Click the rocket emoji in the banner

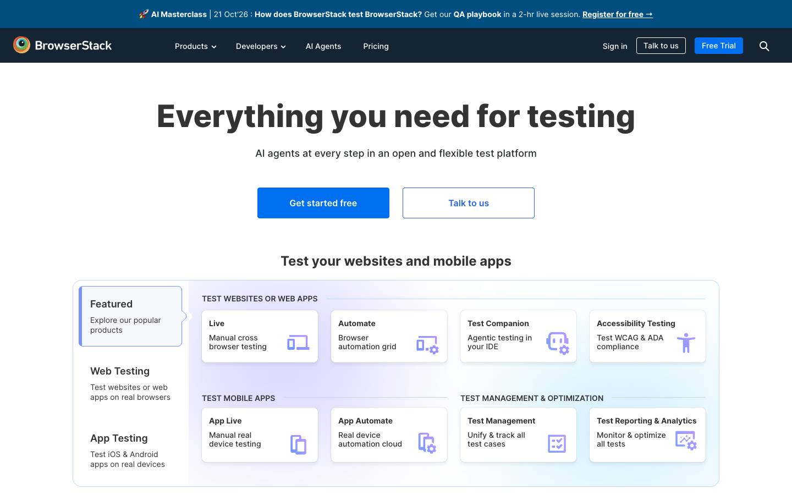coord(144,14)
